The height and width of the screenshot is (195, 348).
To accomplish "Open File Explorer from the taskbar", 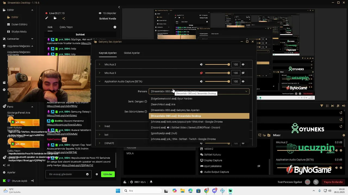I will tap(182, 191).
